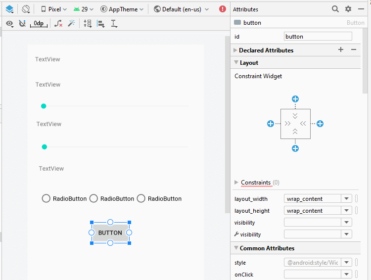Image resolution: width=371 pixels, height=280 pixels.
Task: Click the design canvas vertical scrollbar
Action: pos(227,125)
